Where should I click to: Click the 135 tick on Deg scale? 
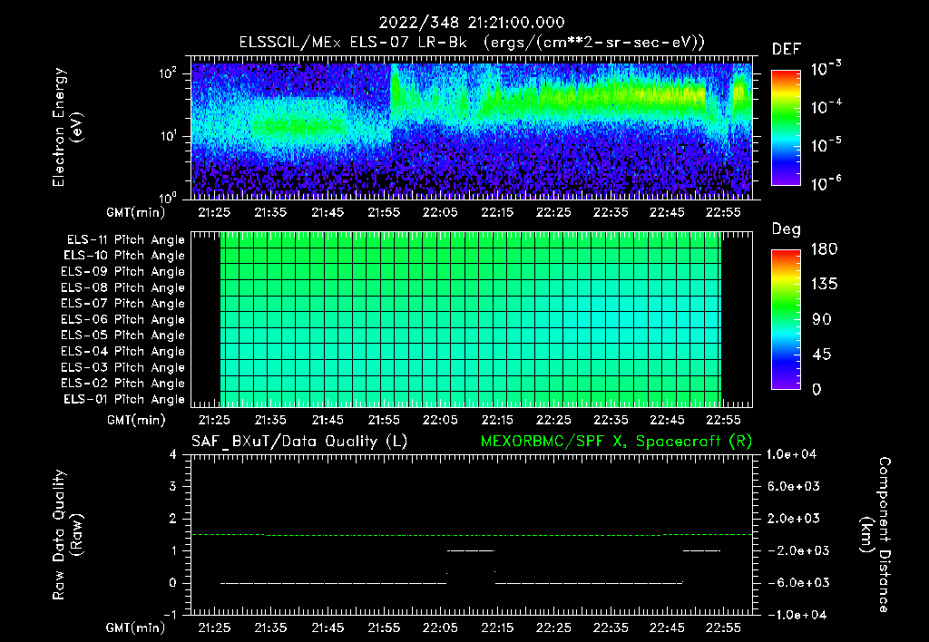824,285
